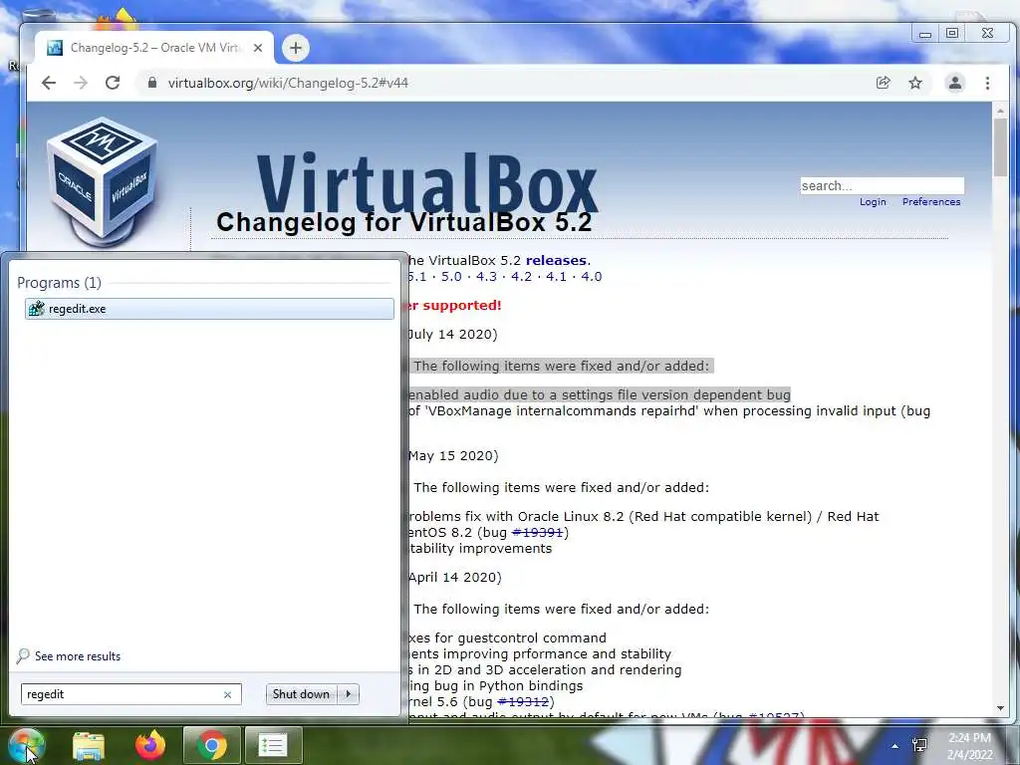The width and height of the screenshot is (1020, 765).
Task: Go to the 5.0 changelog link
Action: coord(451,277)
